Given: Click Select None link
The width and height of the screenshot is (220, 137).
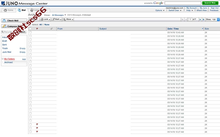Looking at the screenshot, I should point(47,25).
